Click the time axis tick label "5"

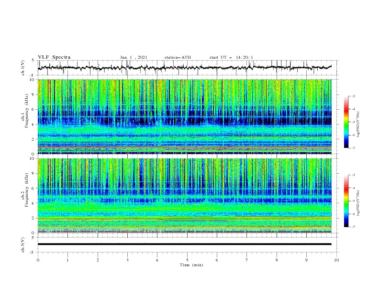point(187,260)
